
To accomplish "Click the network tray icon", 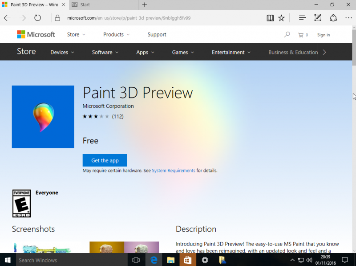I will 301,260.
